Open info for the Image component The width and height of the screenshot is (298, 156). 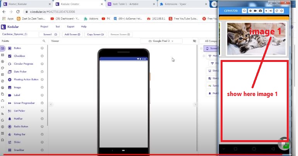tap(42, 87)
